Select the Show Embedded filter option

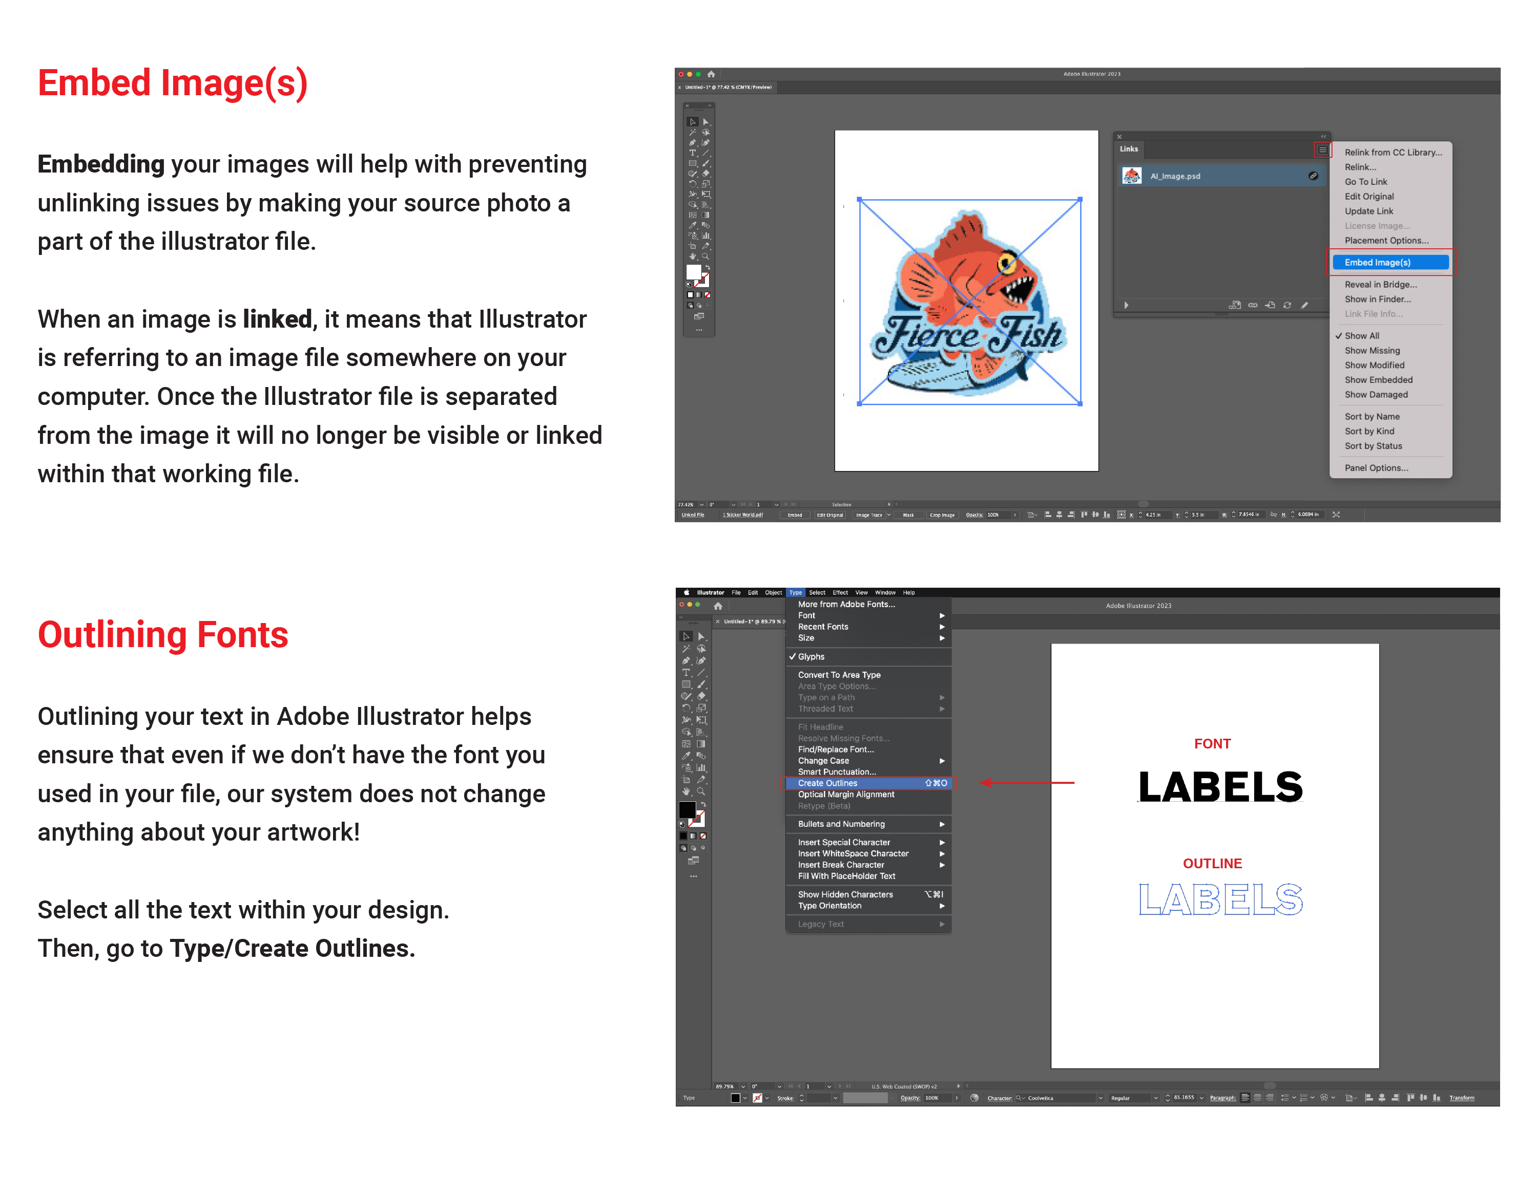coord(1378,380)
